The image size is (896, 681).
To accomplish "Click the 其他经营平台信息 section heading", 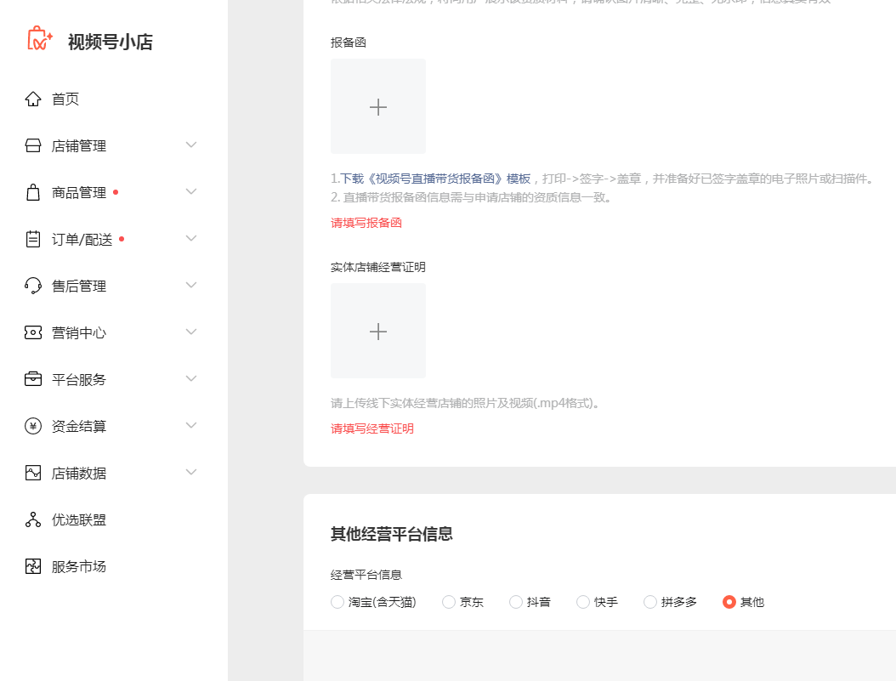I will point(391,534).
